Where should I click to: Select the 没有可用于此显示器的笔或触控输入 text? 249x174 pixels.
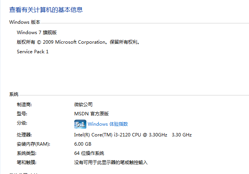click(x=111, y=163)
